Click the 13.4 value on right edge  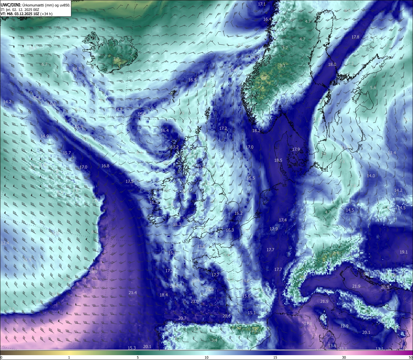tap(392, 153)
